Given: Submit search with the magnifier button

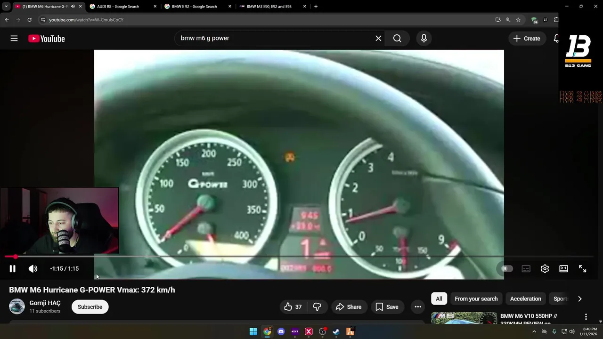Looking at the screenshot, I should tap(397, 38).
